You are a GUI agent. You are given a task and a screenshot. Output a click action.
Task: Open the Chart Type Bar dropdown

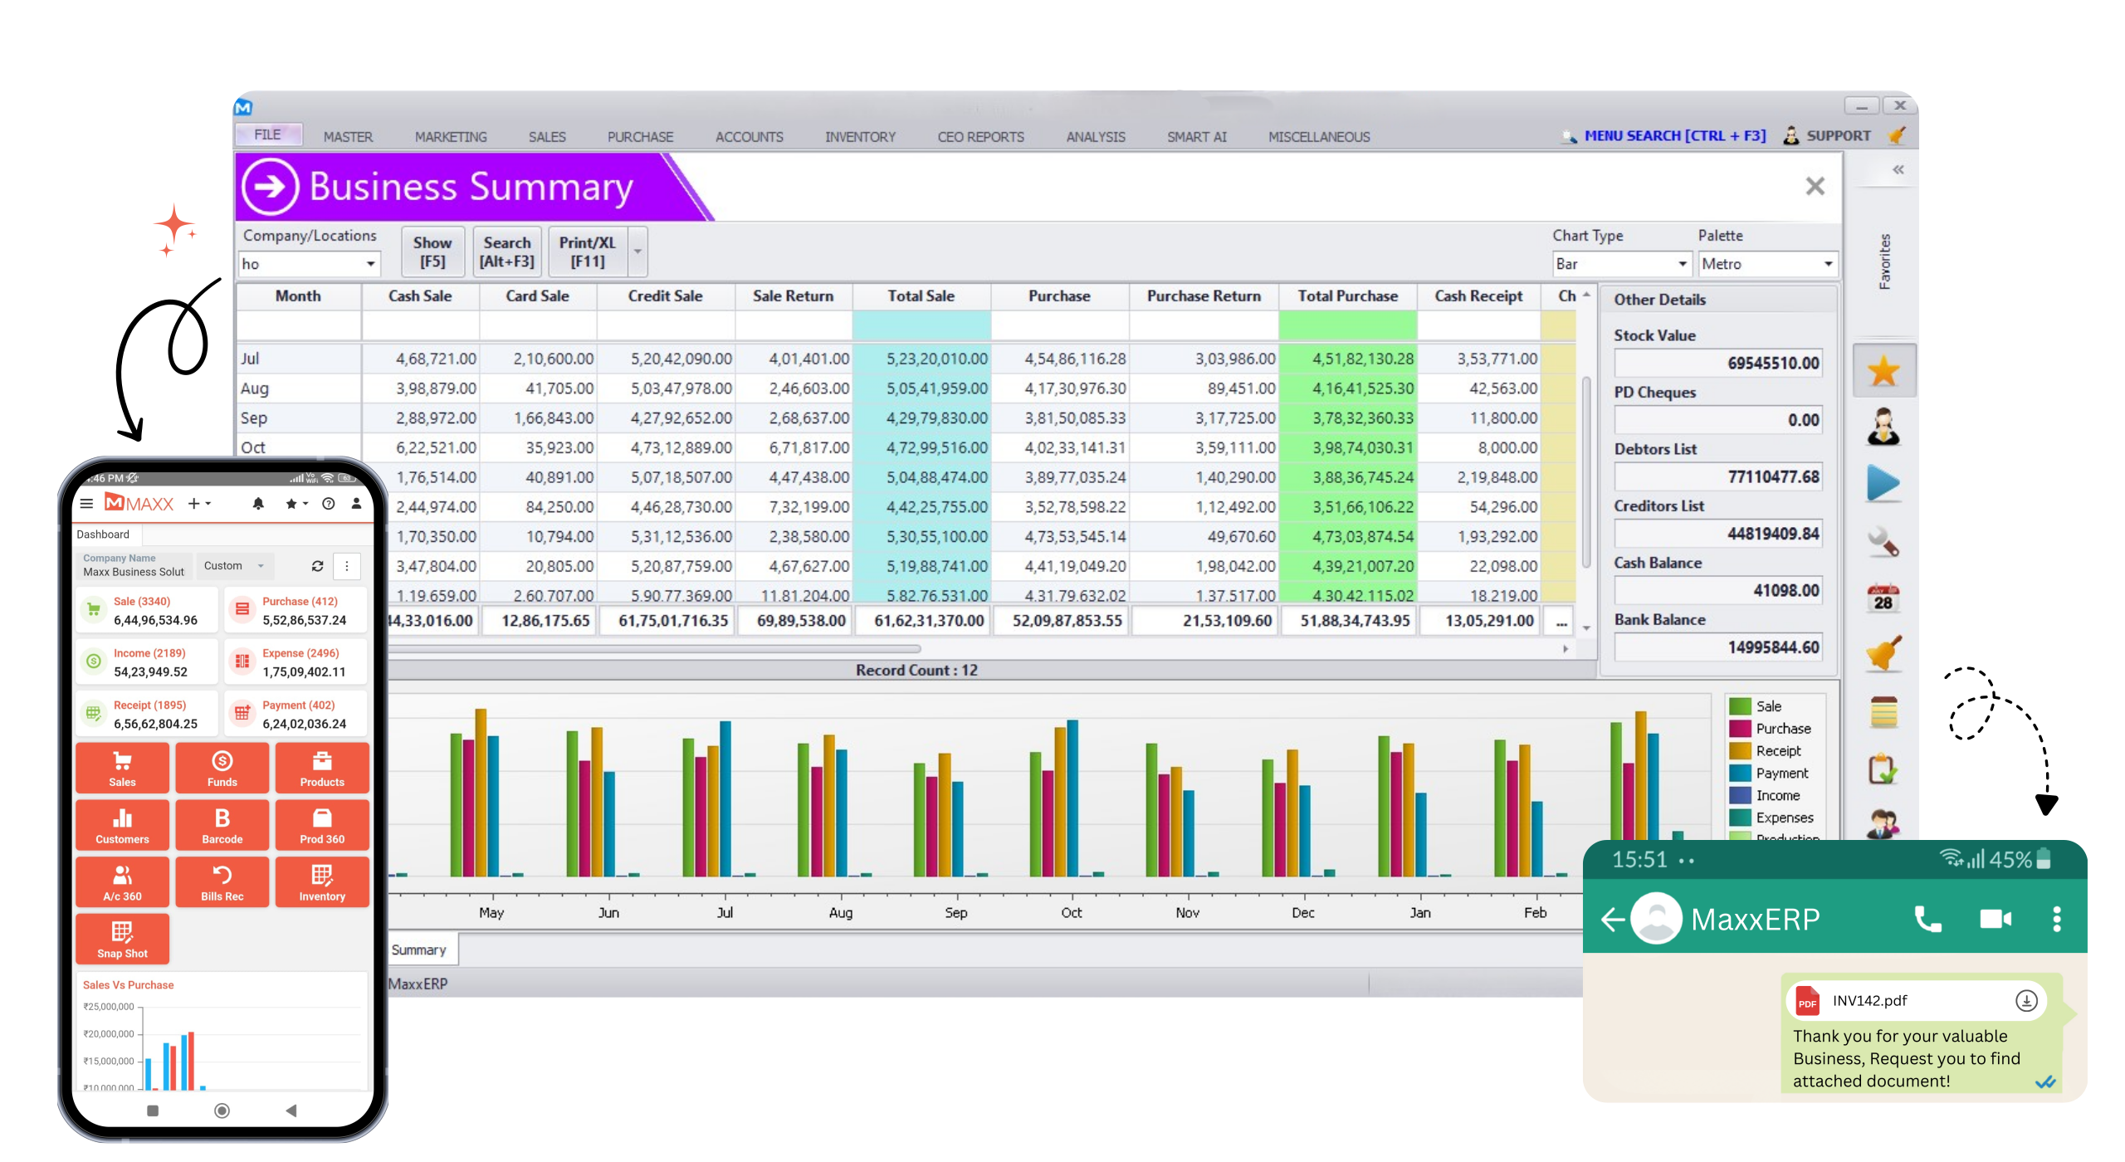click(1682, 264)
